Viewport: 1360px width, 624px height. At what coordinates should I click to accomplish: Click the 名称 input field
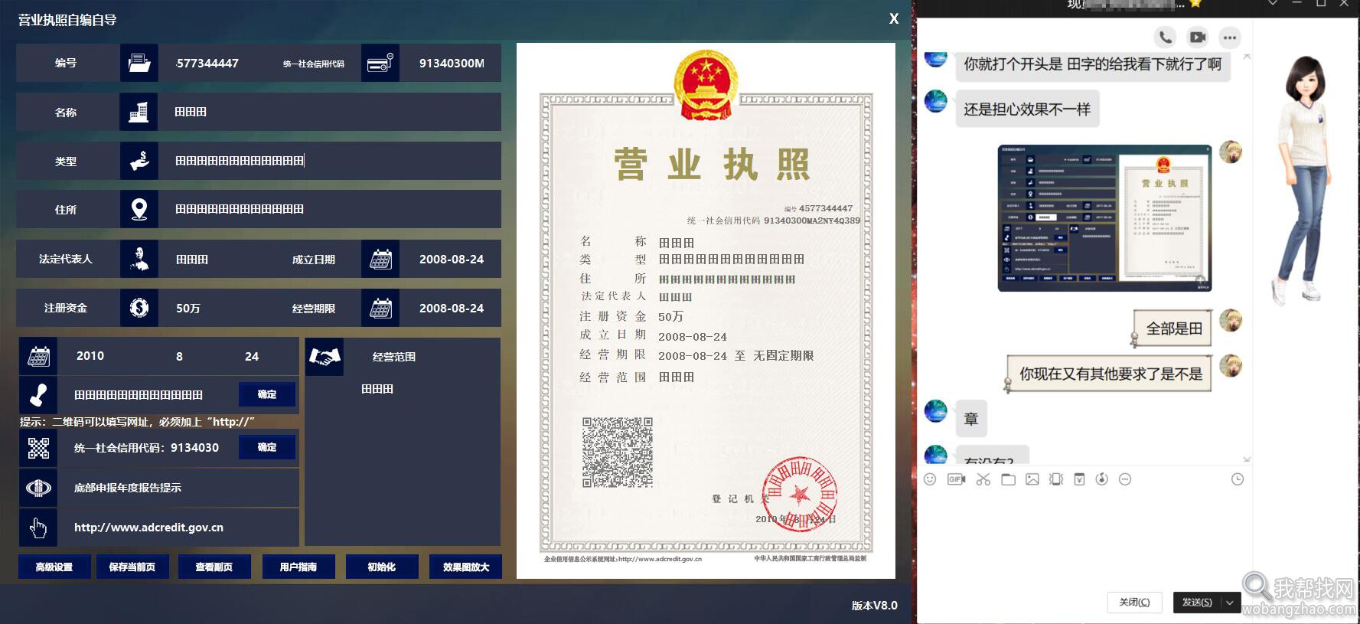[330, 112]
